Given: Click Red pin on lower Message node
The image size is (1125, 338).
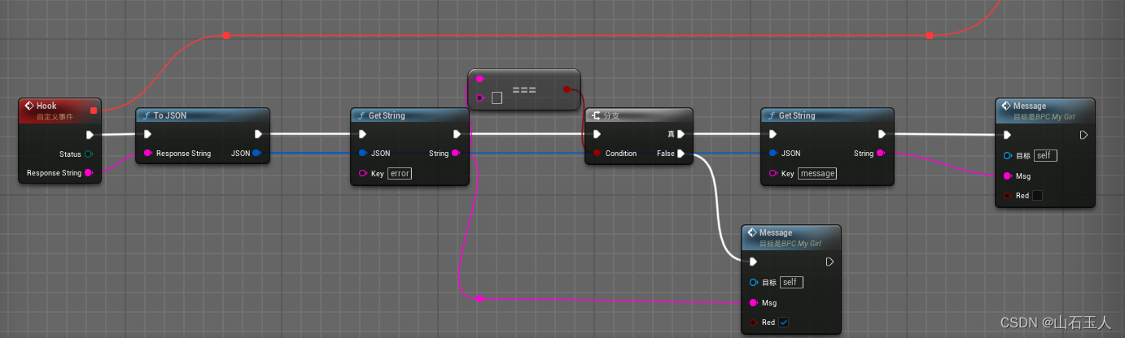Looking at the screenshot, I should point(753,323).
